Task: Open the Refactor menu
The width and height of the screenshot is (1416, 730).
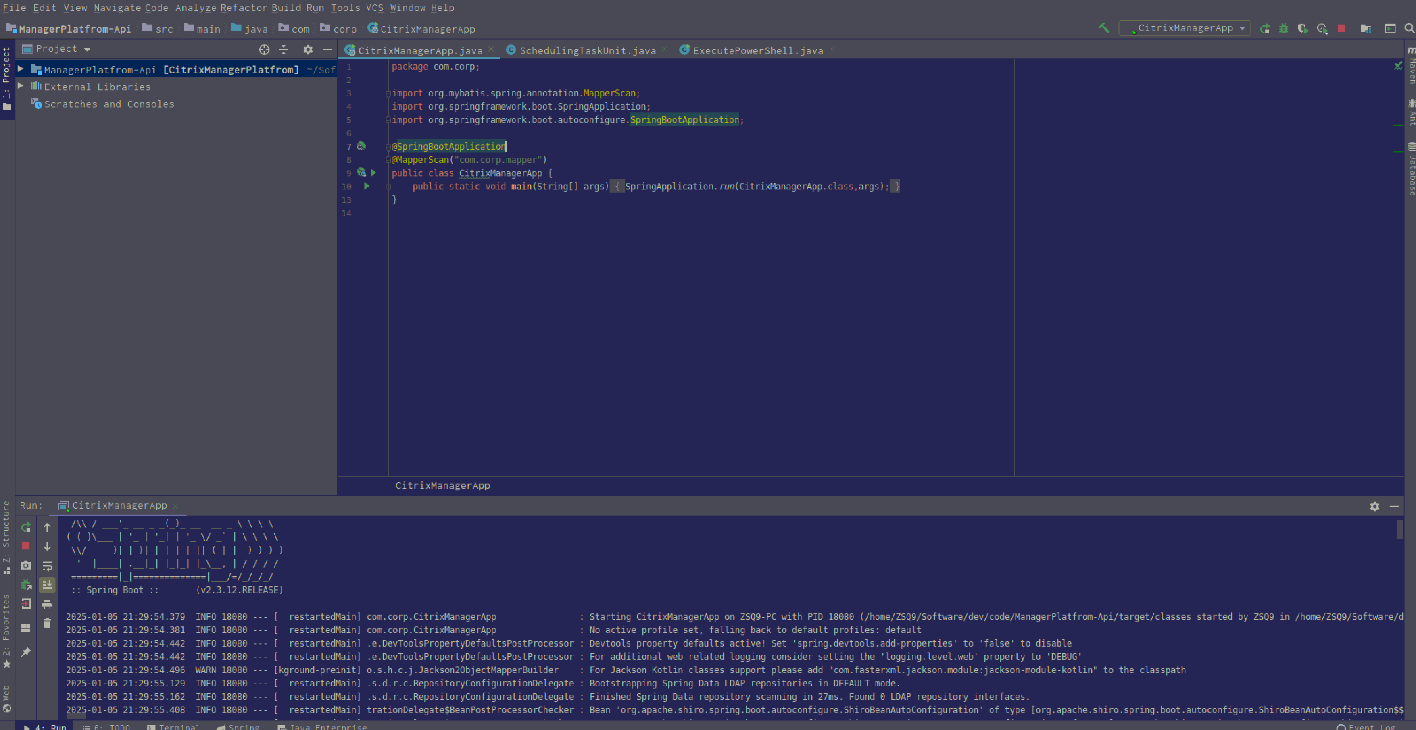Action: [x=244, y=8]
